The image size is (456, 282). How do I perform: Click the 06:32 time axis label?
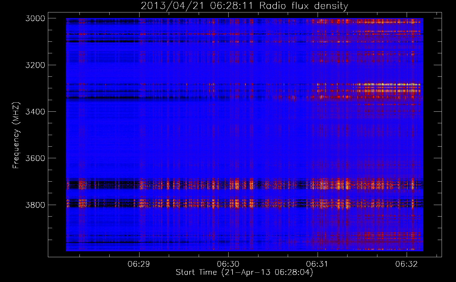click(x=406, y=264)
